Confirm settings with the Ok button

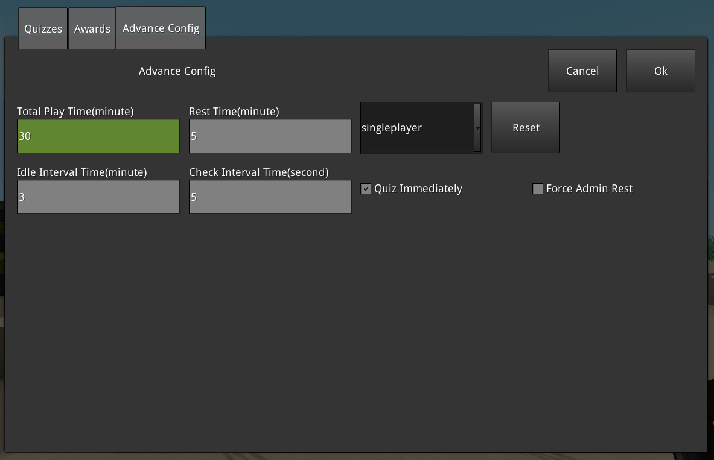[x=660, y=71]
